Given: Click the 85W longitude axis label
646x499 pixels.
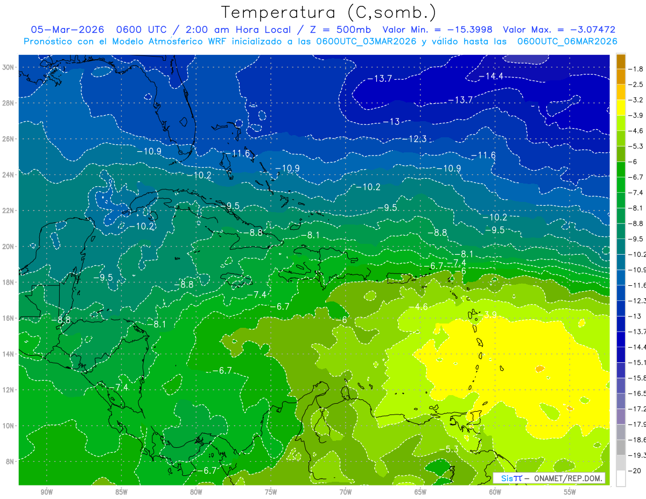Looking at the screenshot, I should click(121, 492).
